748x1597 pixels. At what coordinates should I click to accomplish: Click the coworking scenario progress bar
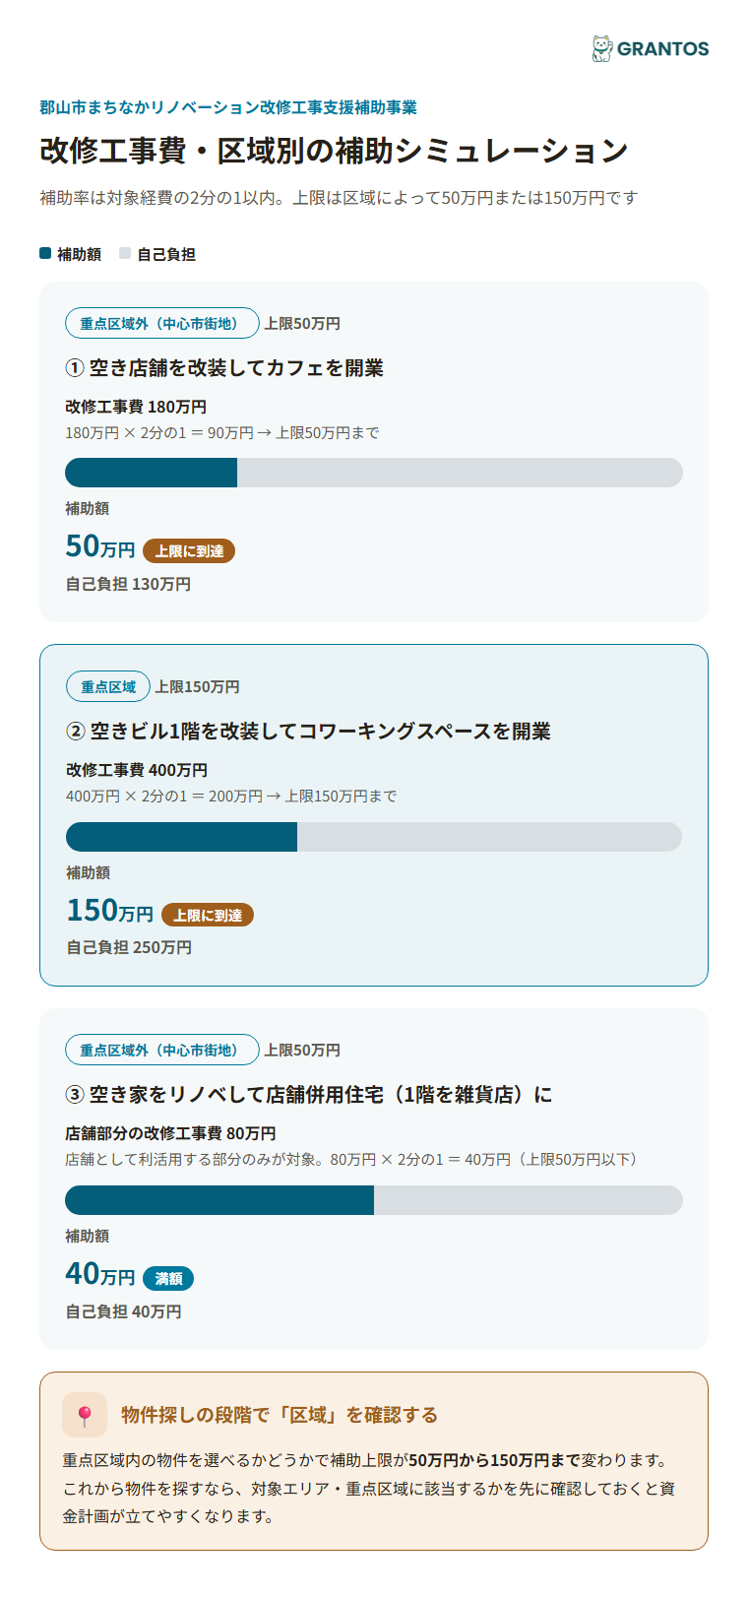click(x=374, y=837)
